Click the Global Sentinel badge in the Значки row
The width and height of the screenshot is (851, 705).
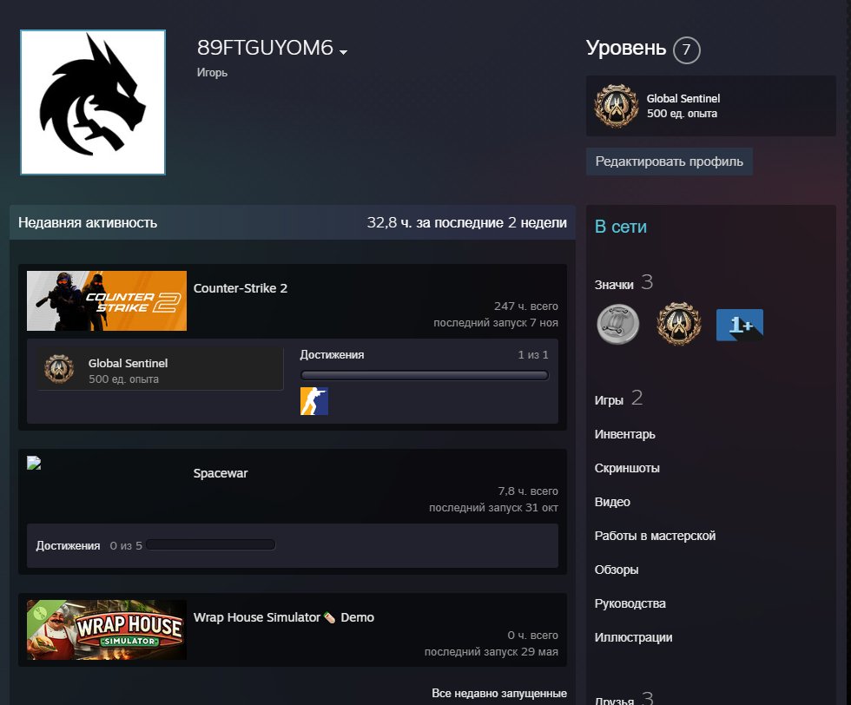point(678,324)
